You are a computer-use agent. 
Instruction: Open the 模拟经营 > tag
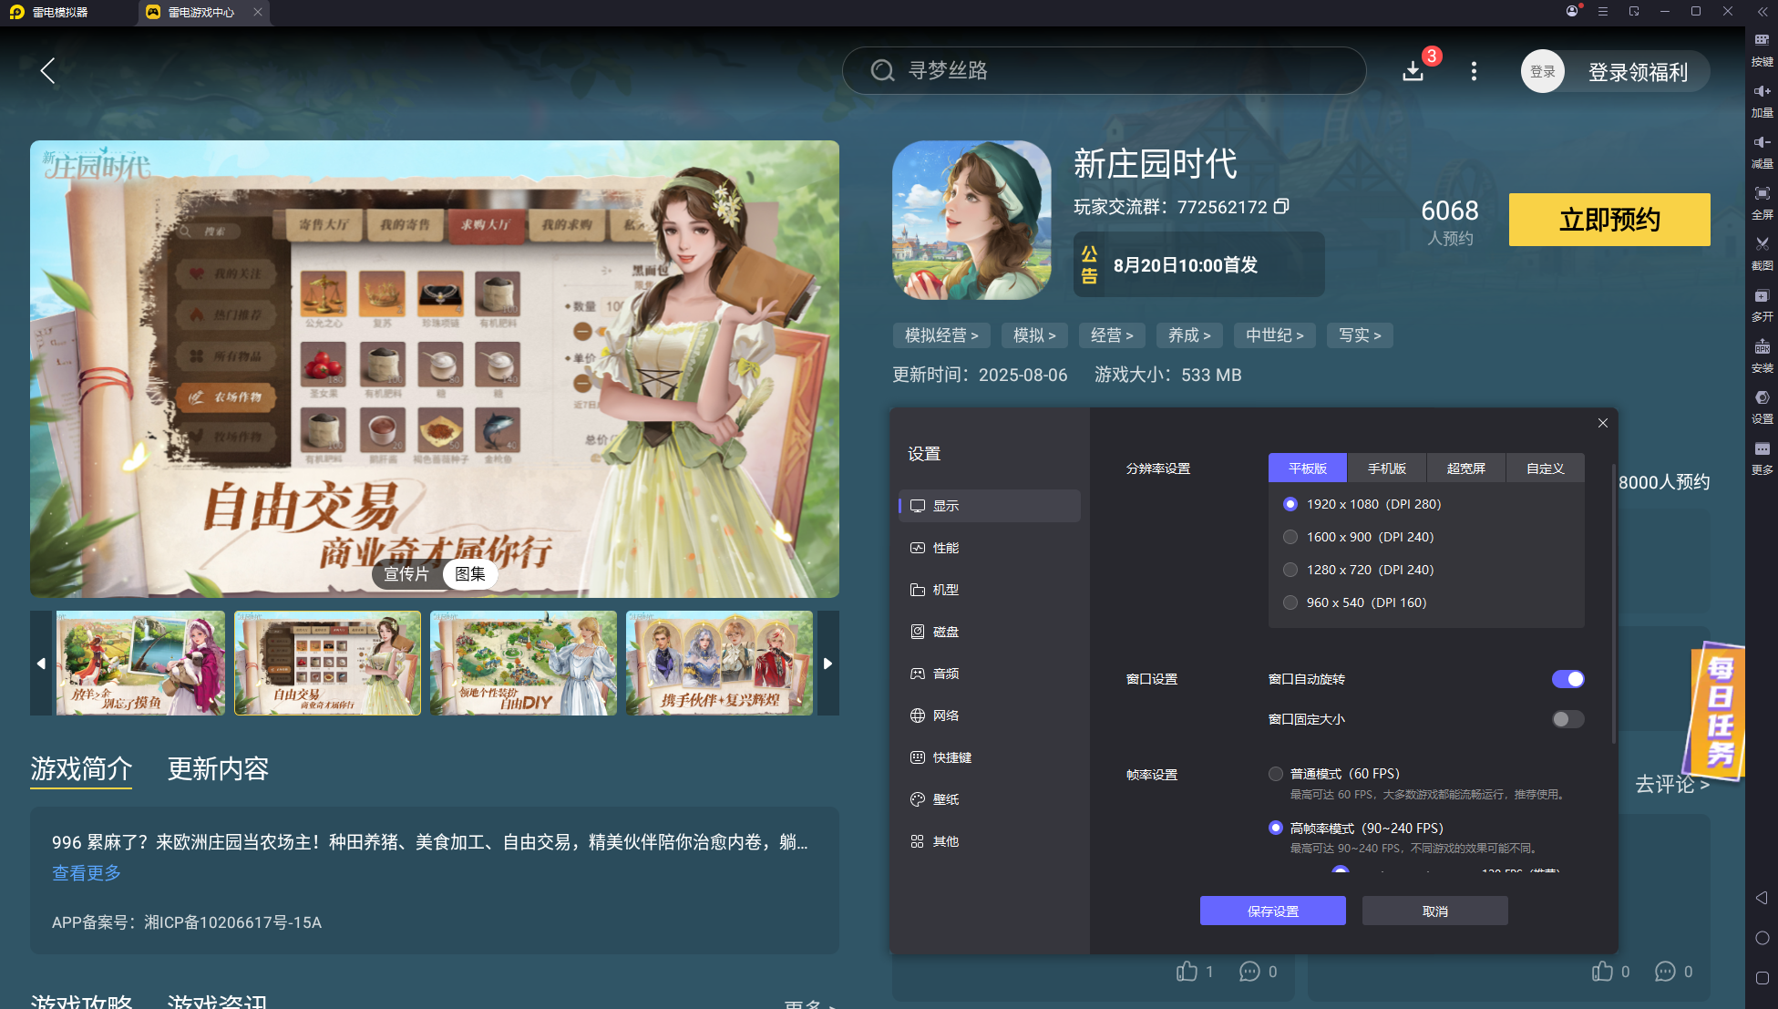[941, 335]
